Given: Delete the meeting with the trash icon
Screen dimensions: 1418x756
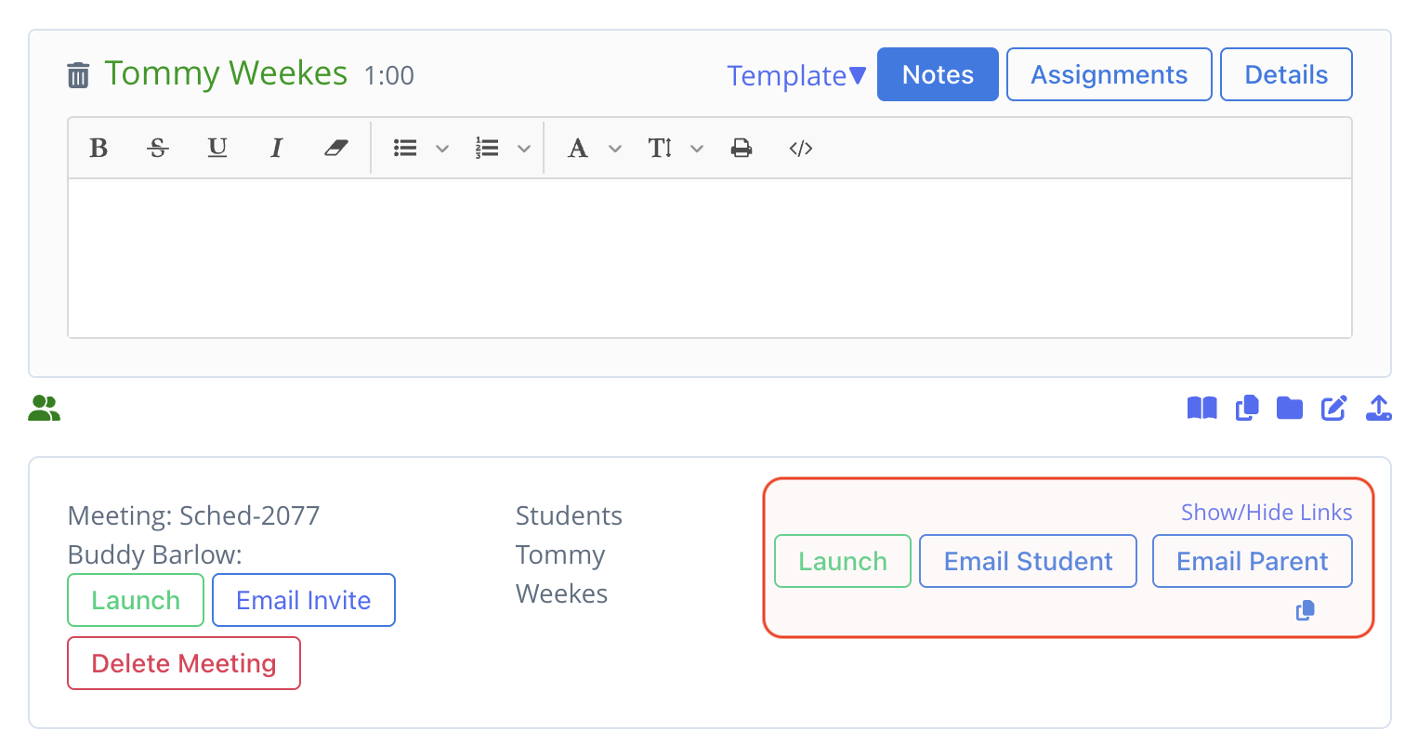Looking at the screenshot, I should pos(78,74).
